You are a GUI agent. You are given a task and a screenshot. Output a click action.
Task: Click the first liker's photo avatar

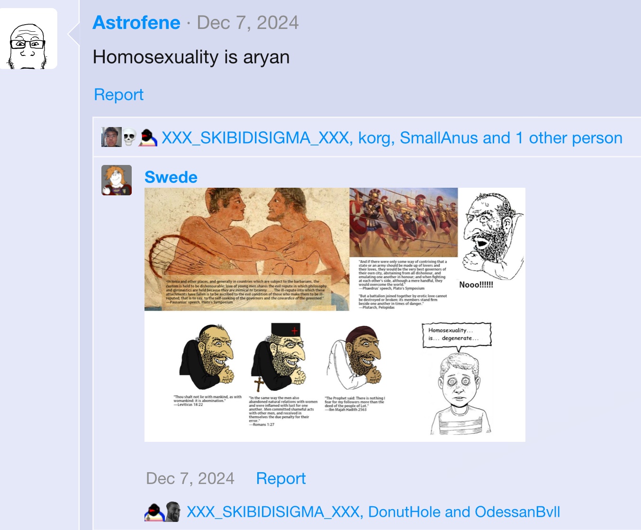click(111, 137)
